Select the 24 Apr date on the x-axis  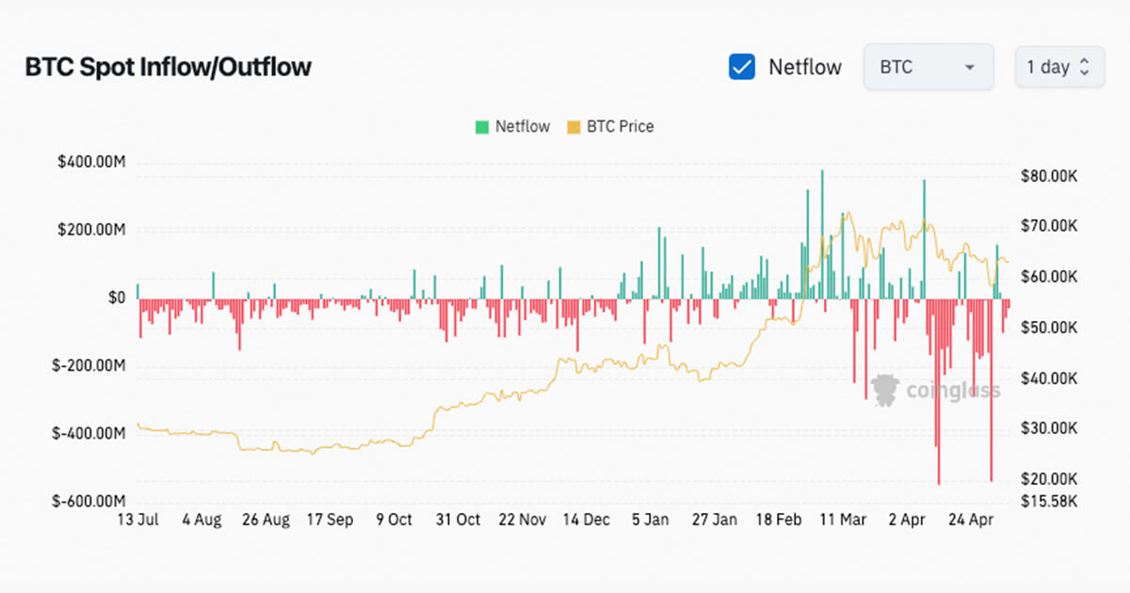coord(970,520)
